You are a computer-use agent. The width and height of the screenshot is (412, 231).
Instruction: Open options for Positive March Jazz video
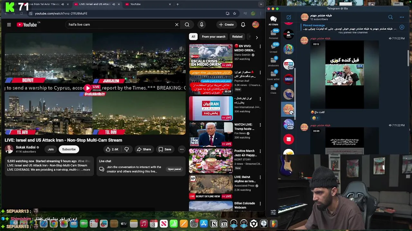[x=260, y=151]
